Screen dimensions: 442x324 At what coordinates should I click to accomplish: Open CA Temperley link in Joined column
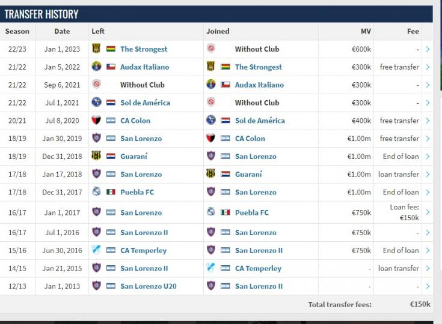(x=258, y=268)
